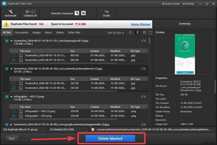
Task: Click the file list vertical scrollbar
Action: click(x=149, y=41)
